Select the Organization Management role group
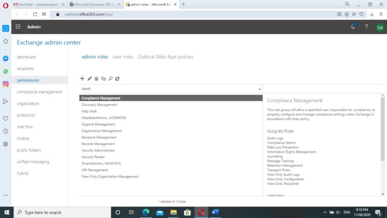Screen dimensions: 387x218 [x=171, y=131]
